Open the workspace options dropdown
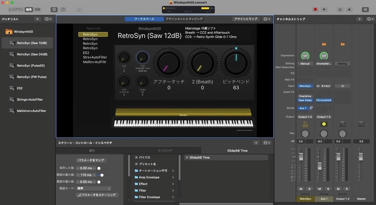This screenshot has height=205, width=376. coord(267,19)
